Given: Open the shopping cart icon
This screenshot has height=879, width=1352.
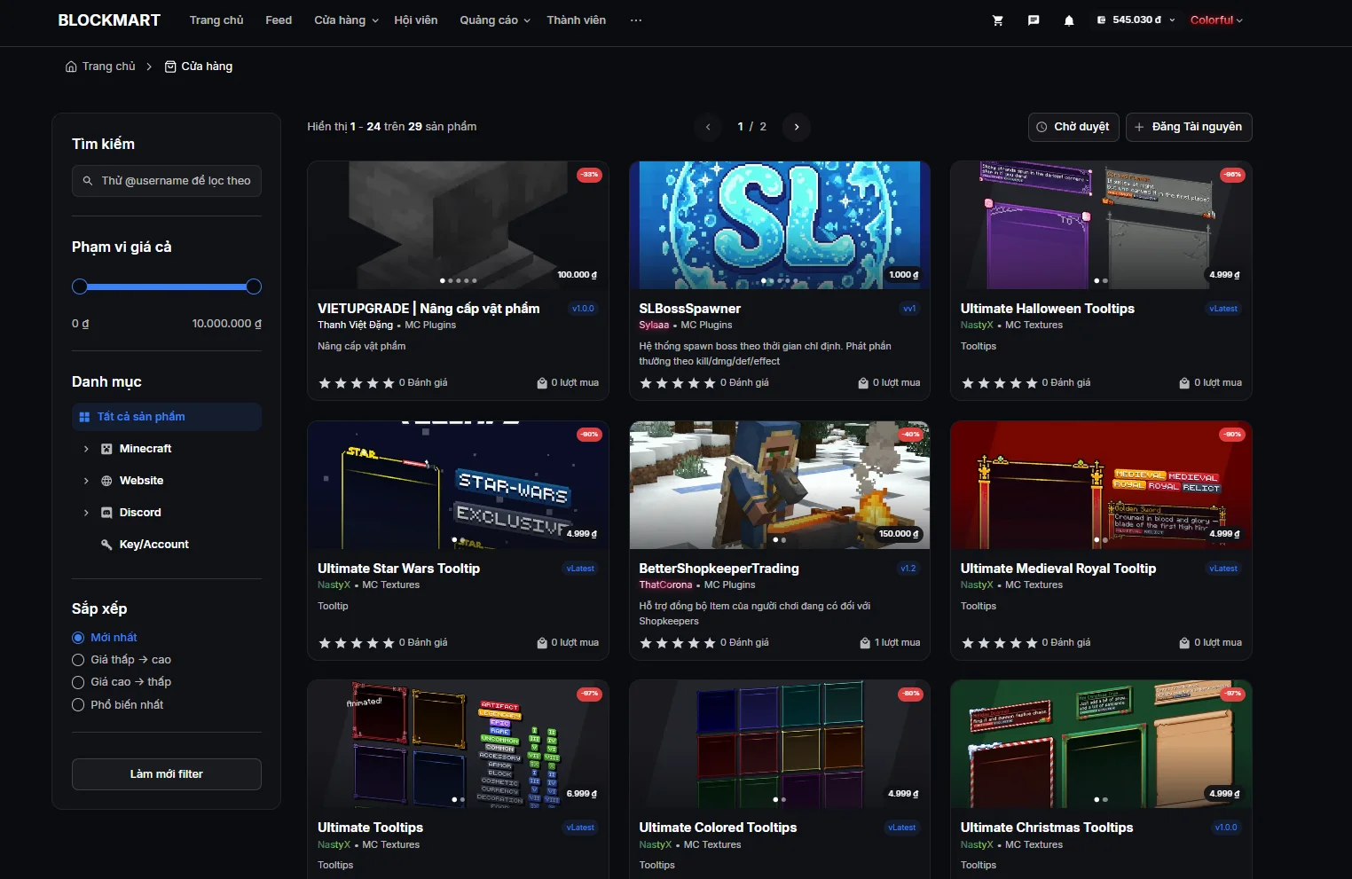Looking at the screenshot, I should 998,20.
